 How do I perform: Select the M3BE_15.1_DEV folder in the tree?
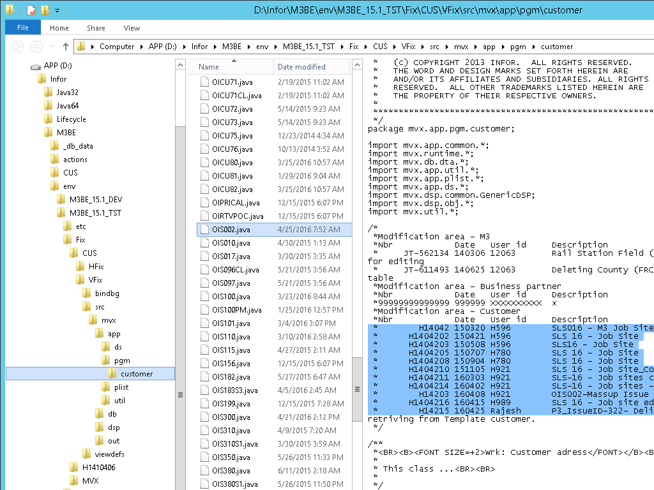click(96, 200)
